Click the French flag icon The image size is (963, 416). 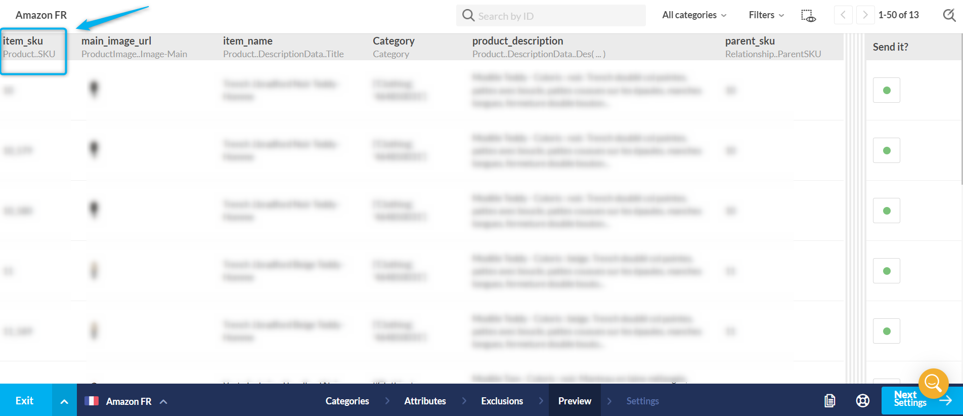92,401
